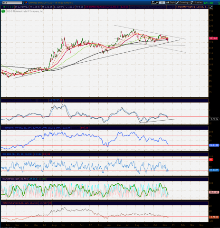Click the 36.7454 pink axis bubble
Screen dimensions: 220x228
[x=214, y=192]
